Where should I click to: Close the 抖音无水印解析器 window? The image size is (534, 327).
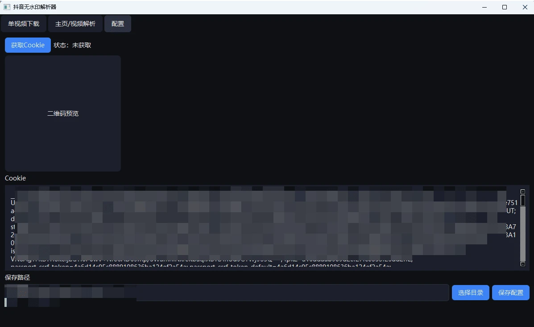(x=525, y=7)
